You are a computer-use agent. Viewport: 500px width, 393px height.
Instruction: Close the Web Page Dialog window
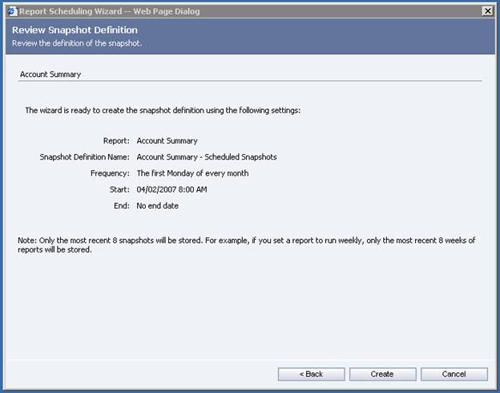pos(487,10)
